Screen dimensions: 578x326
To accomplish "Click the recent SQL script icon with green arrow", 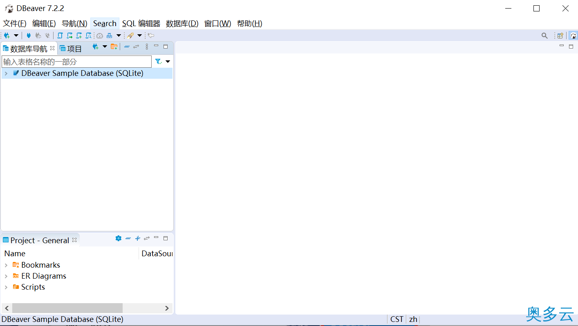I will point(69,35).
